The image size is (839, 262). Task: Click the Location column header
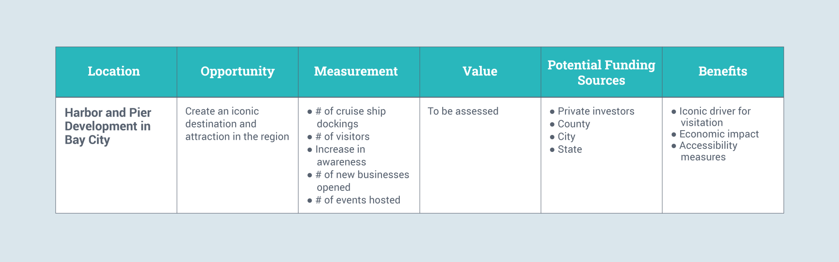click(x=114, y=71)
